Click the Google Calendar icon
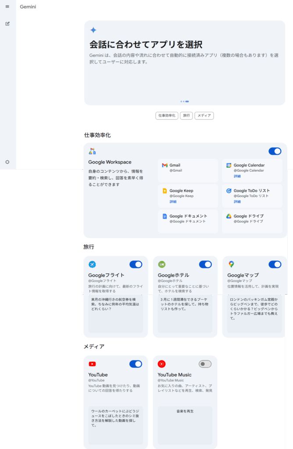The height and width of the screenshot is (449, 293). [229, 165]
